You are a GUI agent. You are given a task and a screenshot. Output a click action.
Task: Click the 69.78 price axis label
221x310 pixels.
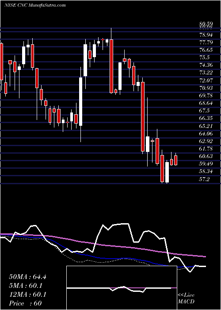click(206, 96)
